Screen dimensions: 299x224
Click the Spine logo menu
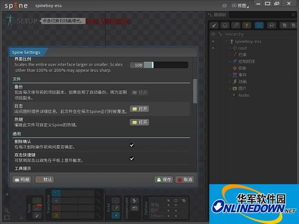coord(16,5)
